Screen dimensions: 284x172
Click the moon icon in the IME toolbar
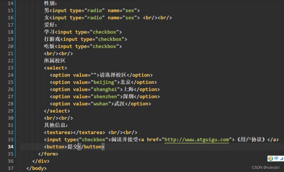(x=281, y=158)
